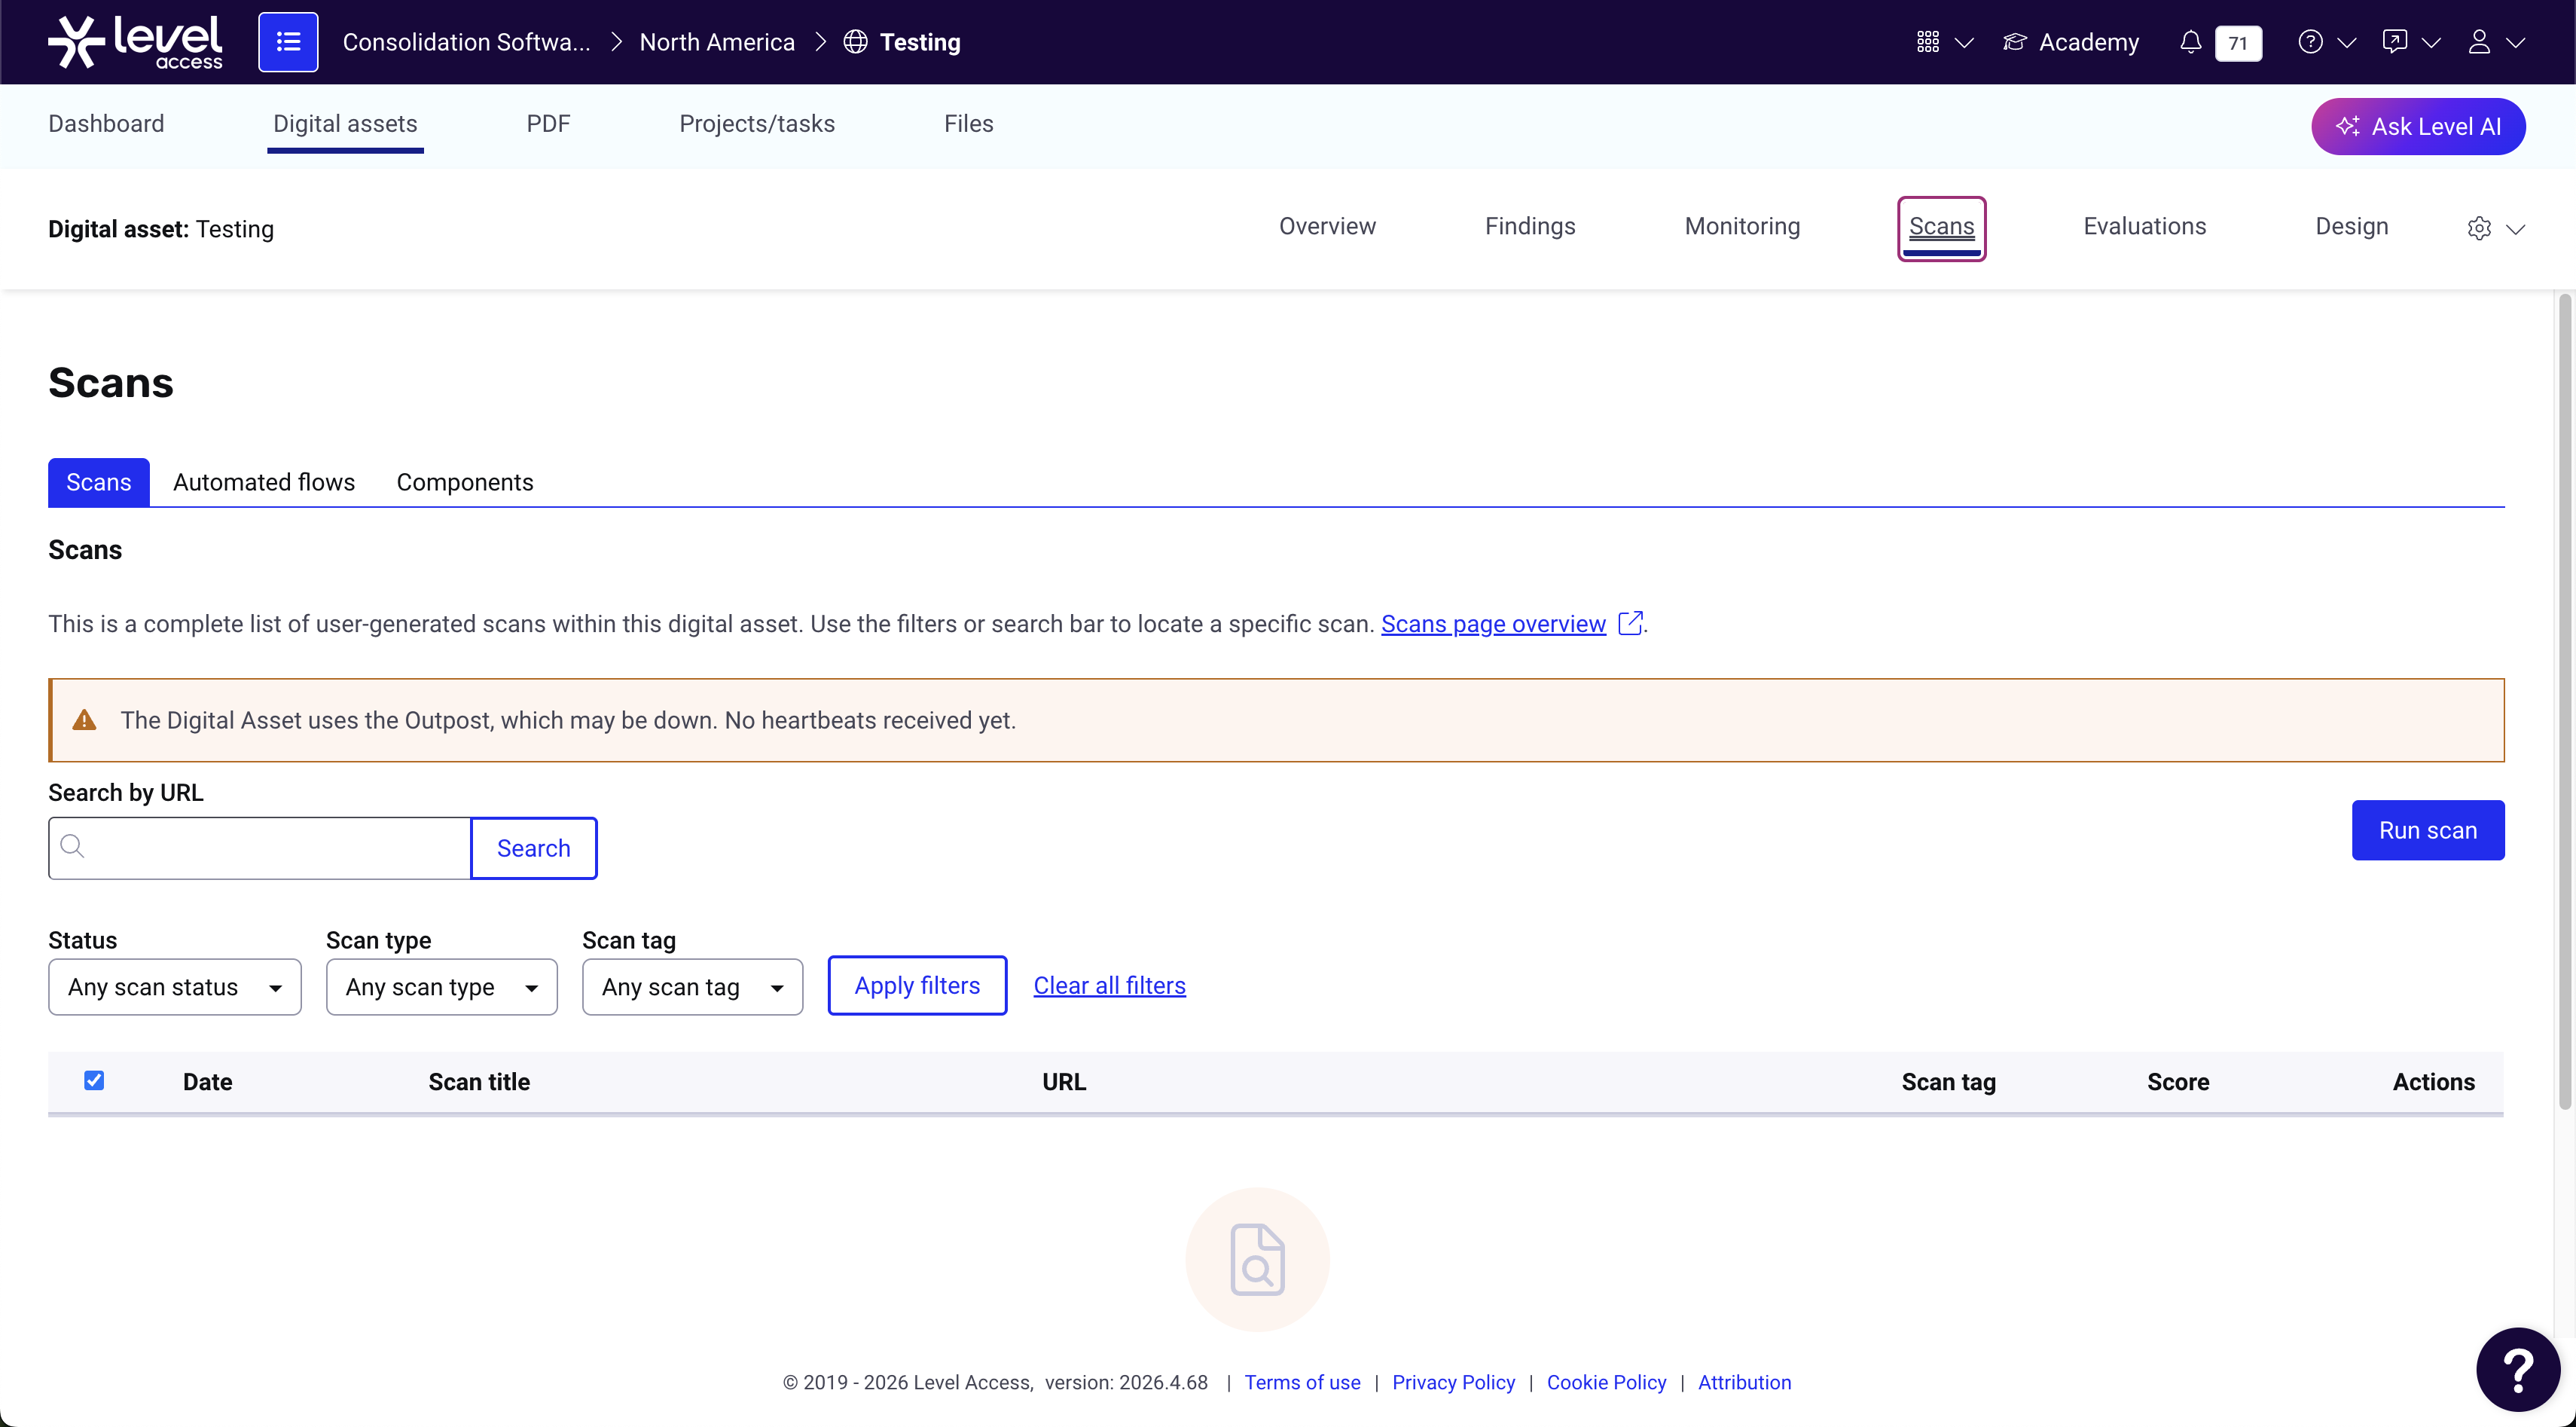Click the Outpost warning triangle icon
2576x1427 pixels.
(84, 720)
